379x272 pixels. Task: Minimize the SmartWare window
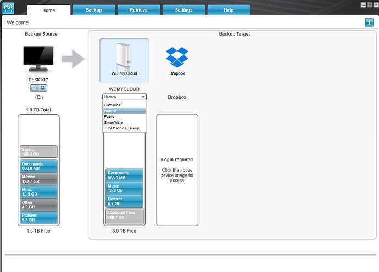coord(363,4)
